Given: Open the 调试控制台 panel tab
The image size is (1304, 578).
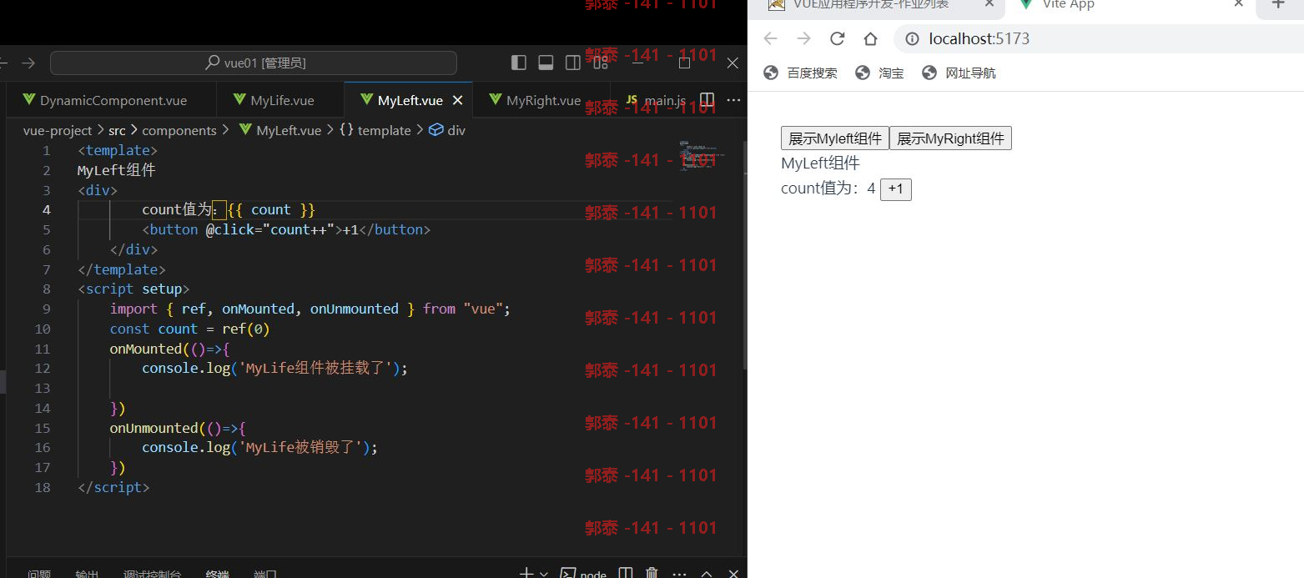Looking at the screenshot, I should 152,574.
